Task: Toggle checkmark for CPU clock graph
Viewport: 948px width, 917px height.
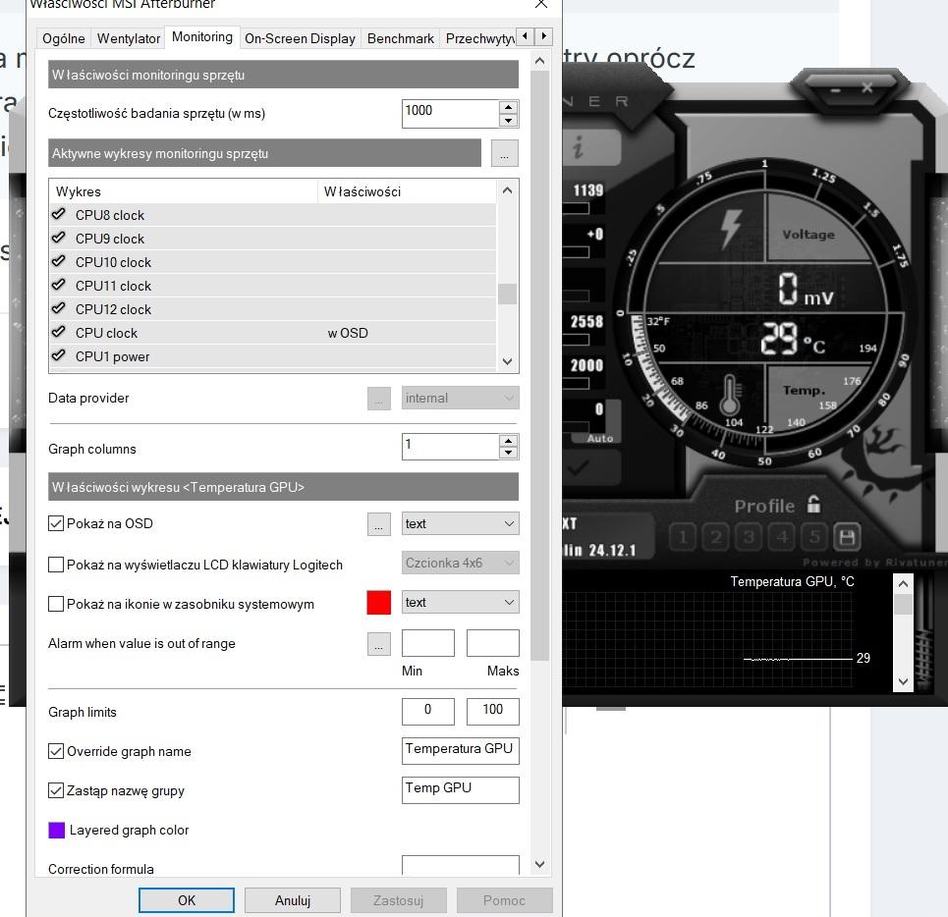Action: coord(59,333)
